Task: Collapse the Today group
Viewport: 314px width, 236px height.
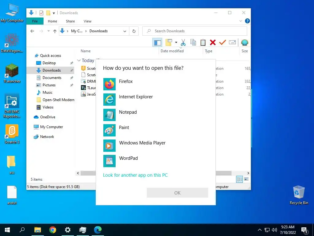Action: [x=79, y=61]
